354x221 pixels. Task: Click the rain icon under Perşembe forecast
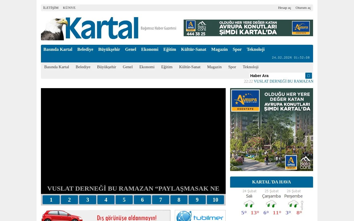[293, 203]
